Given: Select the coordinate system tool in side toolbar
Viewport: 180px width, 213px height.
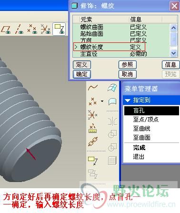Looking at the screenshot, I should tap(93, 114).
